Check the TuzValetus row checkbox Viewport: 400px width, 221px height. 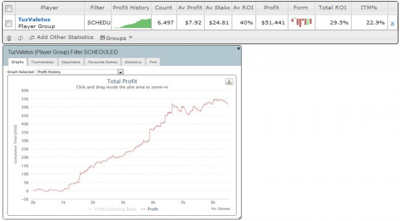9,23
